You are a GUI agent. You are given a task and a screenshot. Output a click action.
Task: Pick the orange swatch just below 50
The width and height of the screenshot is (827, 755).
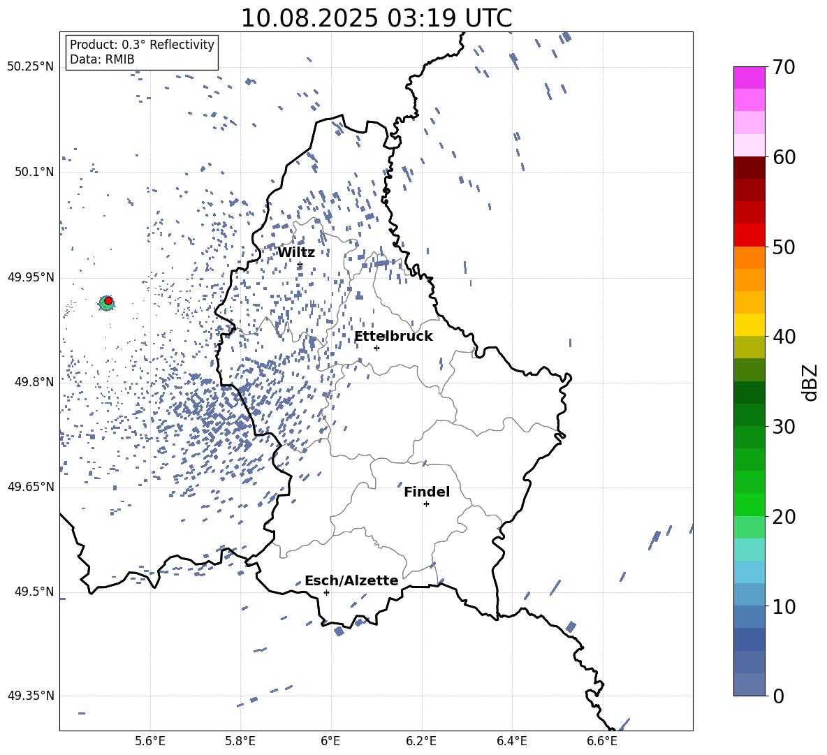coord(749,258)
